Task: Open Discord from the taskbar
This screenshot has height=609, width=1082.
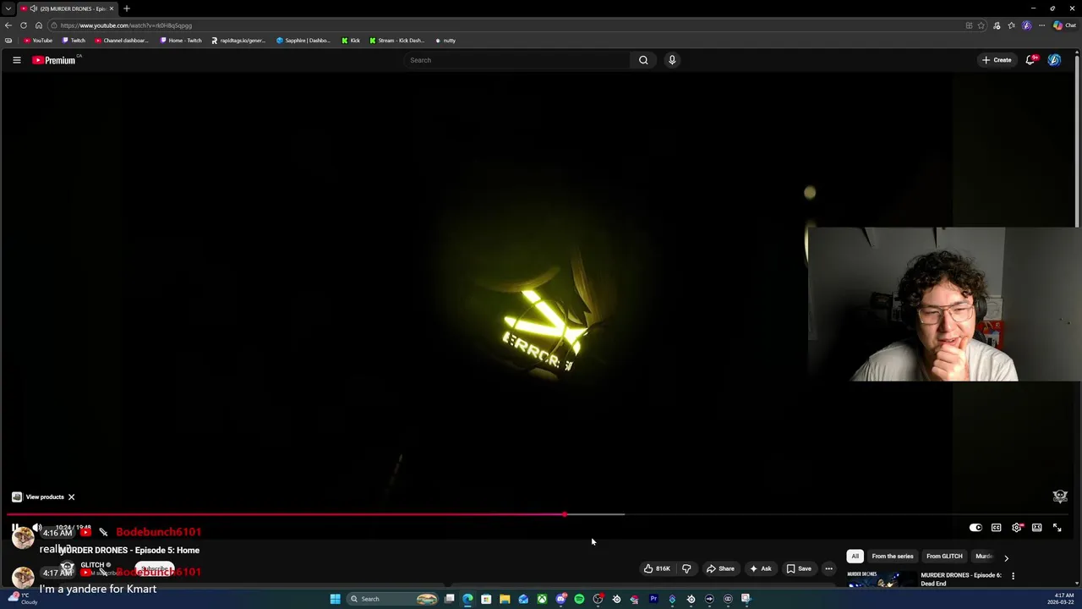Action: click(x=560, y=599)
